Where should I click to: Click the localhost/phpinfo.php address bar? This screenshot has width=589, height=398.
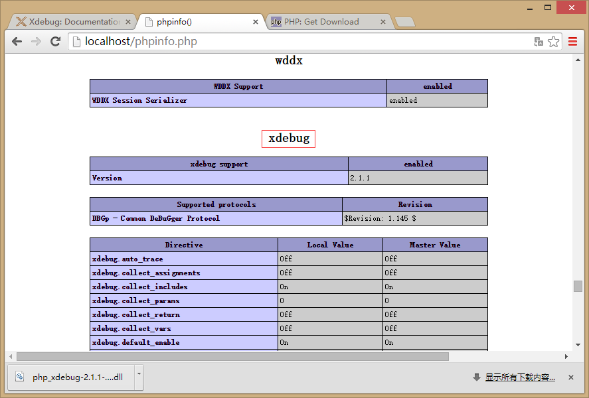click(299, 41)
